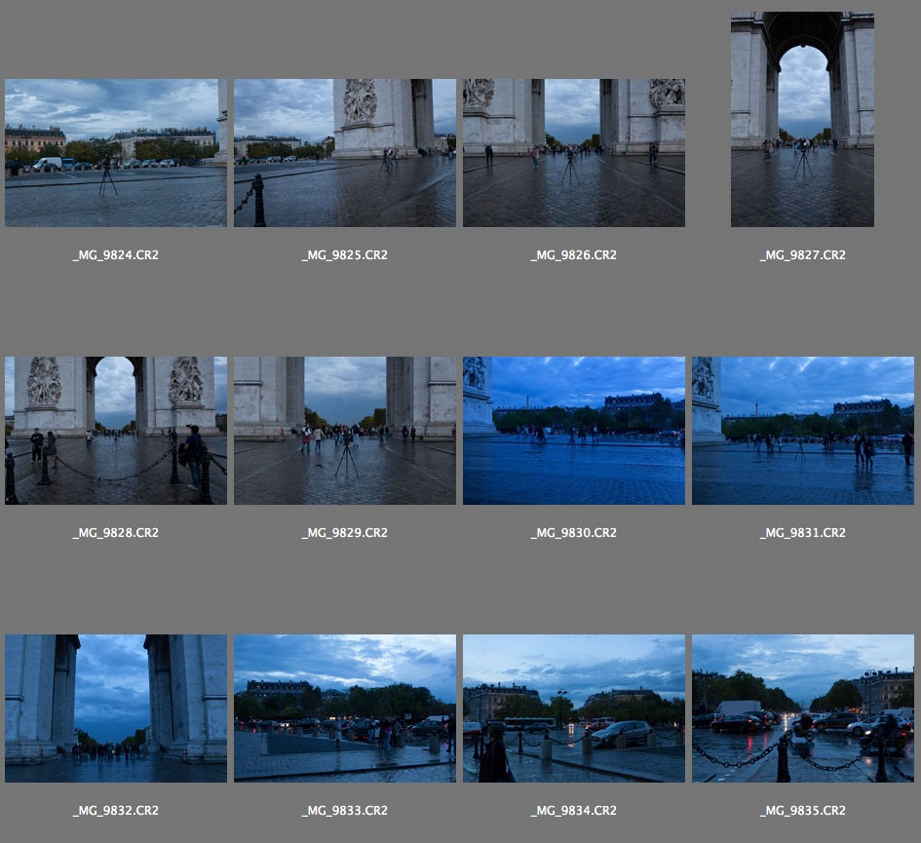Select the _MG_9827.CR2 filename label
921x843 pixels.
802,255
